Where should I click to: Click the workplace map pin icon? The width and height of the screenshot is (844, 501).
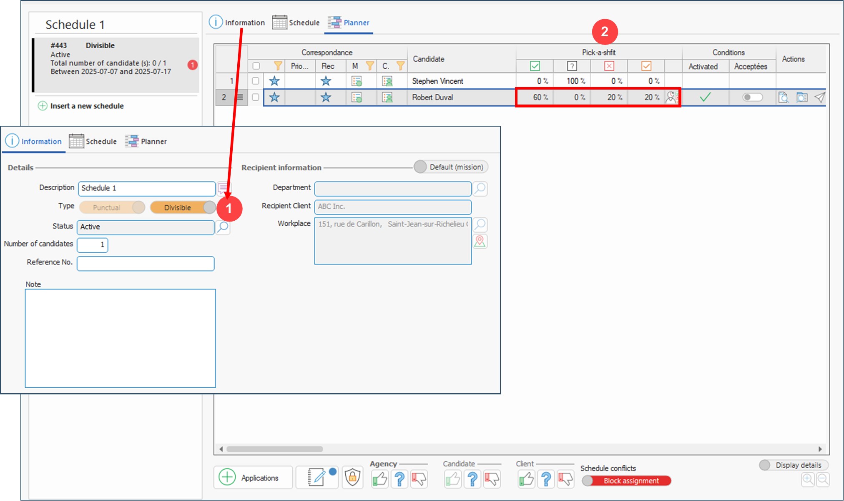480,242
